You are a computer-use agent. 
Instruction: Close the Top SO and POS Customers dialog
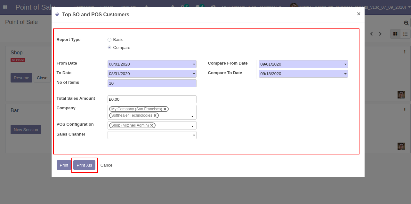tap(359, 14)
